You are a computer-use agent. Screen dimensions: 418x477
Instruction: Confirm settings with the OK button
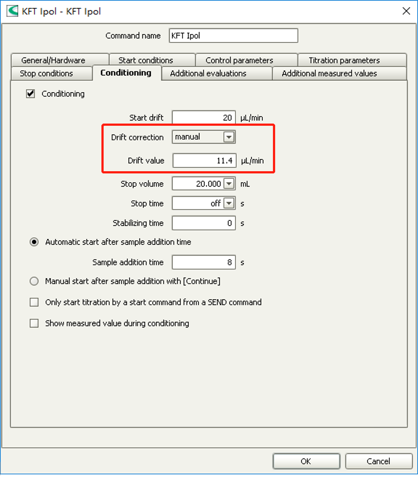tap(306, 462)
